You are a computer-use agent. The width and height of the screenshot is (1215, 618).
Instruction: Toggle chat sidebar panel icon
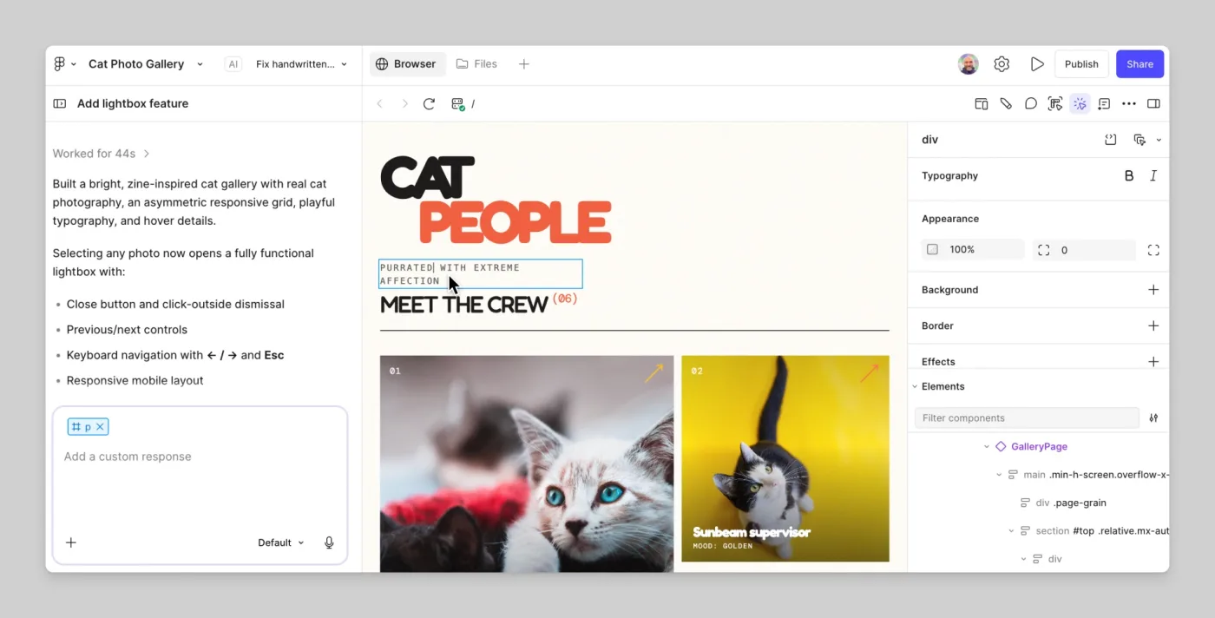(x=60, y=103)
